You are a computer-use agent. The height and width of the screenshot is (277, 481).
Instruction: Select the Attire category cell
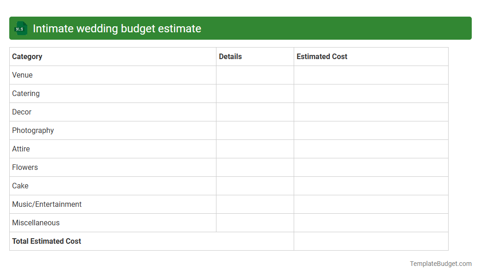(x=21, y=149)
